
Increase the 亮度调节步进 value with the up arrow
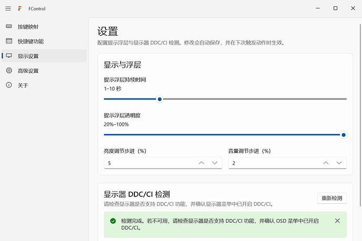pos(201,163)
